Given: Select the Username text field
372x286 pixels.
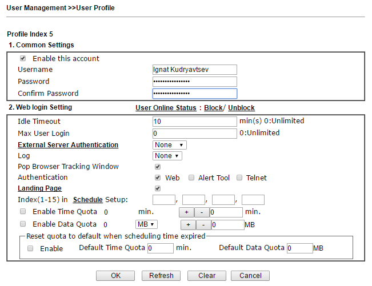Looking at the screenshot, I should click(x=194, y=70).
